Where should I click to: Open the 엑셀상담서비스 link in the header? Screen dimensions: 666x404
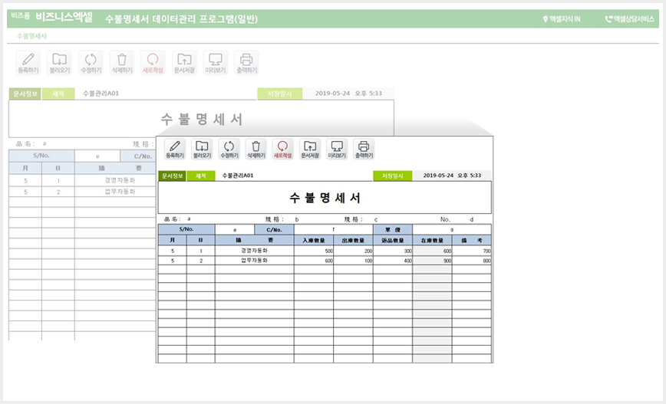click(629, 19)
